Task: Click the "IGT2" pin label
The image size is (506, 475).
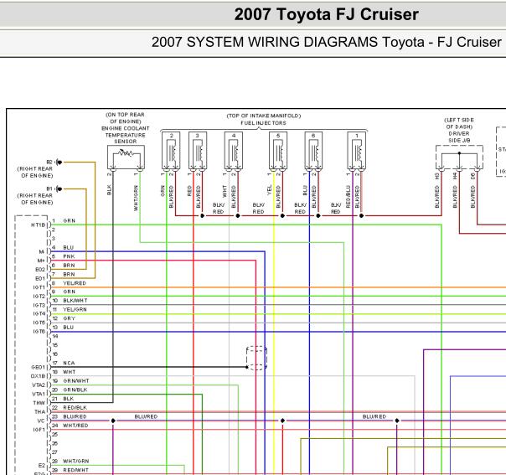Action: 39,297
